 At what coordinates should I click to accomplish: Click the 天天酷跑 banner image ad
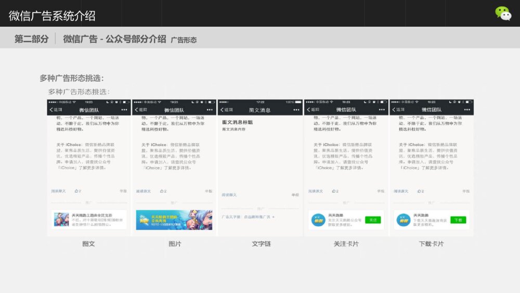174,220
